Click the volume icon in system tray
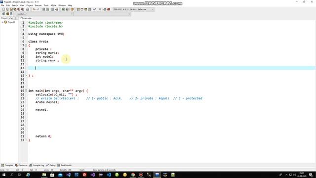Image resolution: width=316 pixels, height=178 pixels. click(x=294, y=175)
